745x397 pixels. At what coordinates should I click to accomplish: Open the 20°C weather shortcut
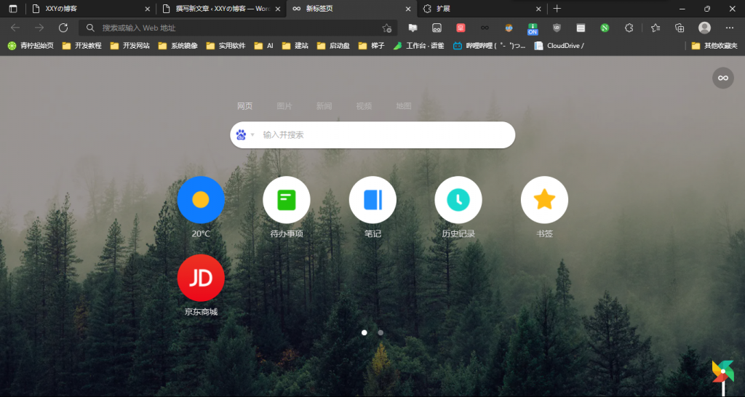coord(201,200)
